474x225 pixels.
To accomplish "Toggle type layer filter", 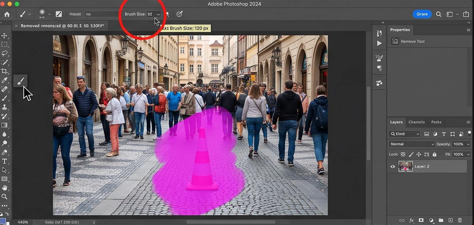I will (444, 134).
